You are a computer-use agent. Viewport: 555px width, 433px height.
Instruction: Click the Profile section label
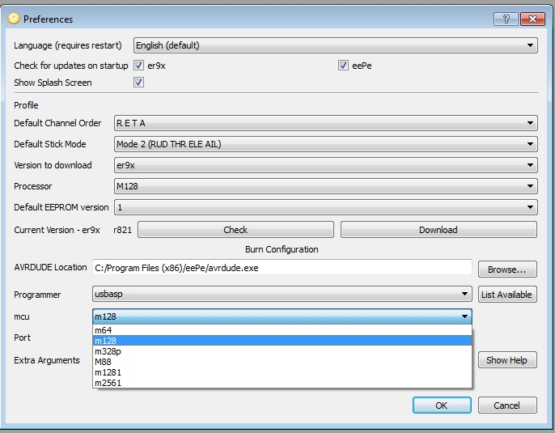26,105
